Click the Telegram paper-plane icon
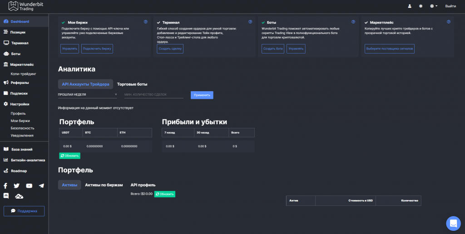Image resolution: width=465 pixels, height=234 pixels. (41, 185)
